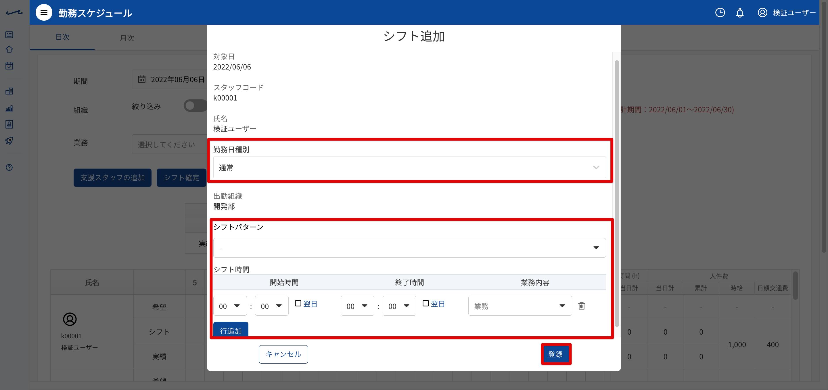Click staff code k00001 in dialog
The image size is (828, 390).
[x=225, y=98]
